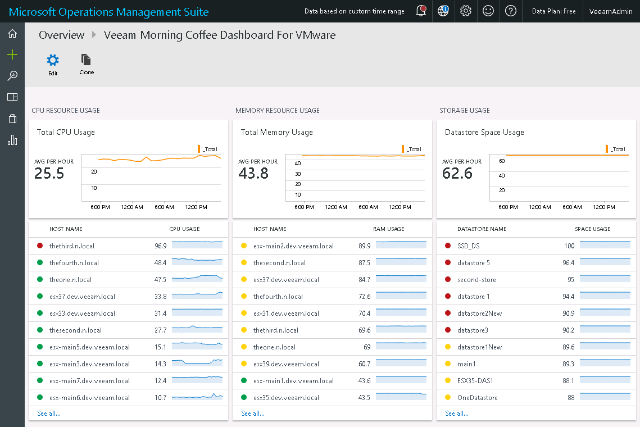The height and width of the screenshot is (427, 640).
Task: Select theone.n.local in RAM usage list
Action: [332, 347]
